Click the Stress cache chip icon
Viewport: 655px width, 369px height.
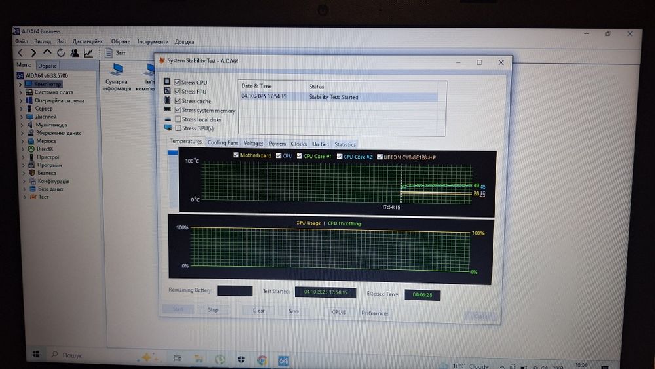tap(167, 100)
